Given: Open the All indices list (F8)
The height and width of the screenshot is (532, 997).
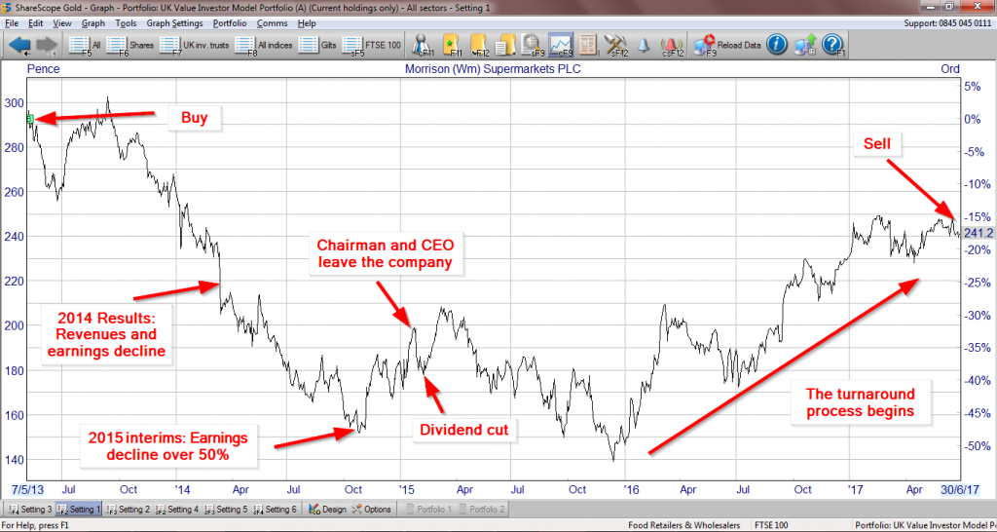Looking at the screenshot, I should pyautogui.click(x=264, y=45).
